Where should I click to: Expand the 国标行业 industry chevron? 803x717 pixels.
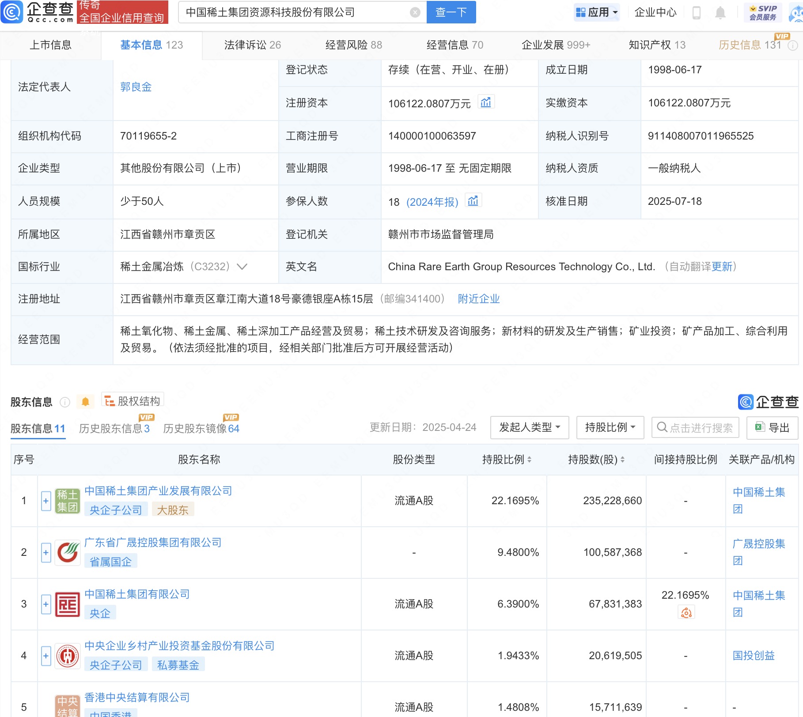point(242,267)
